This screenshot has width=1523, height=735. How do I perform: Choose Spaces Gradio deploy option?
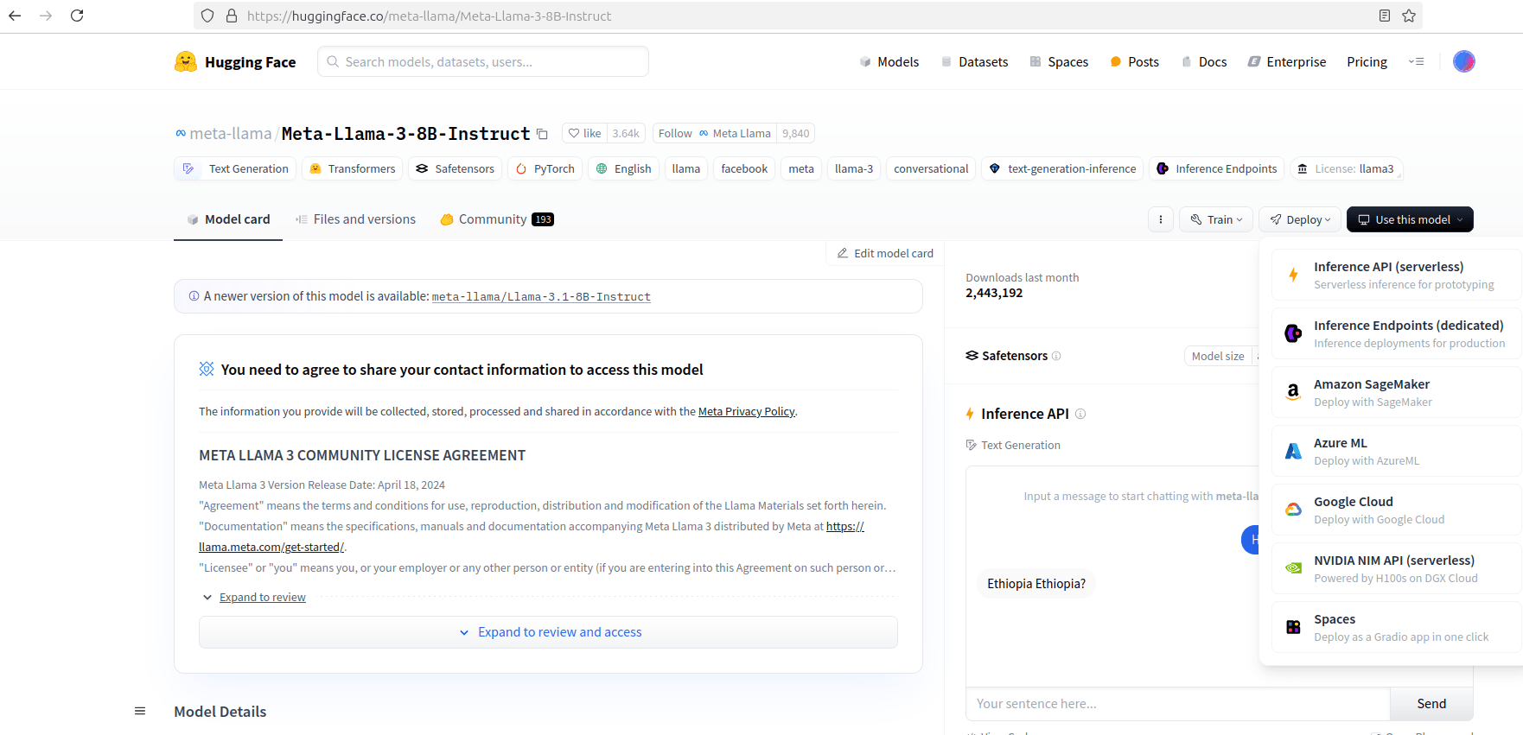1396,627
